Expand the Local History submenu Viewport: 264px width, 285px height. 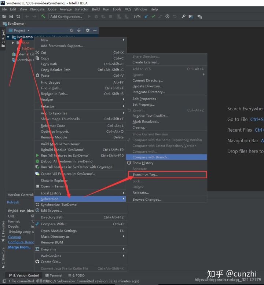click(81, 193)
